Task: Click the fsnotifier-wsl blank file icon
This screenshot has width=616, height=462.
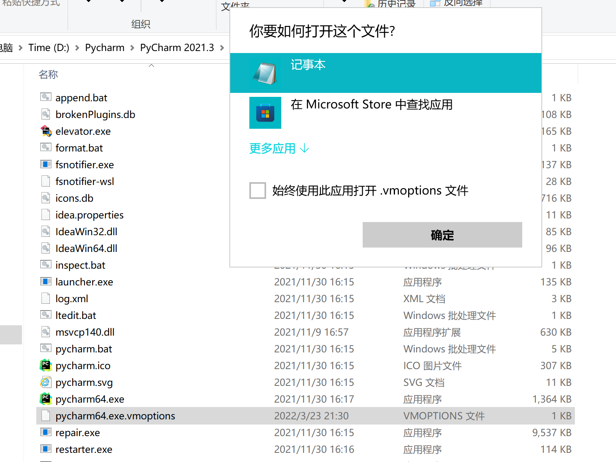Action: click(x=46, y=181)
